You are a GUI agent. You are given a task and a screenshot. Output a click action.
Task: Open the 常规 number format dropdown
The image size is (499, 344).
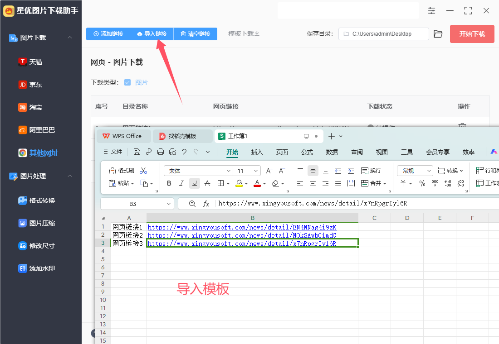(x=429, y=171)
